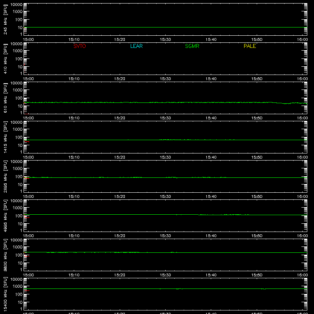Image resolution: width=314 pixels, height=314 pixels.
Task: Click 15:40 time label under 245 MHz panel
Action: tap(211, 40)
